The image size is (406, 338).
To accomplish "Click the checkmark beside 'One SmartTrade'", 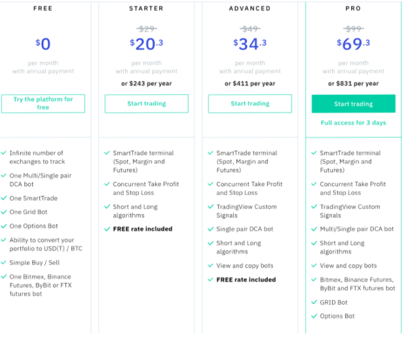I will (x=3, y=198).
